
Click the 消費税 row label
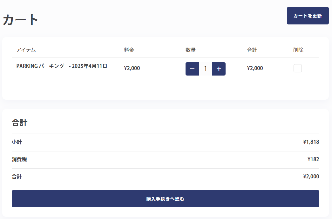click(x=19, y=159)
